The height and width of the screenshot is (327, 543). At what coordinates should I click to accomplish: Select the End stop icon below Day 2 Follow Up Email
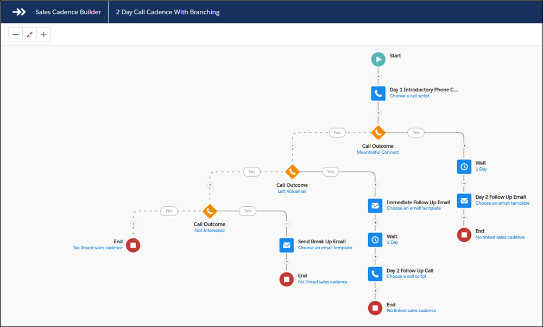[464, 235]
